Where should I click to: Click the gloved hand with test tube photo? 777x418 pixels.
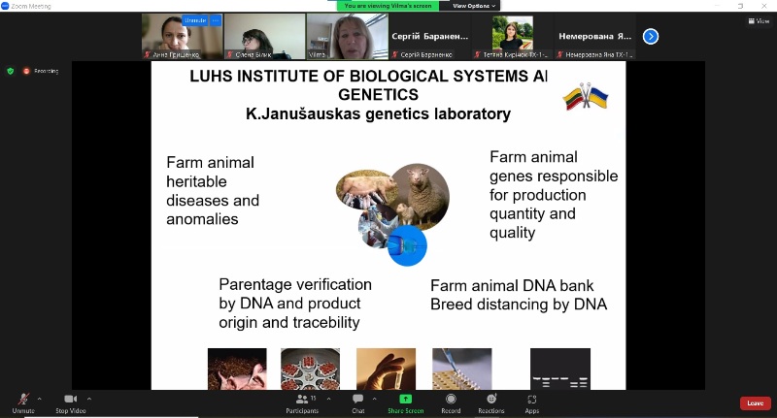pos(386,370)
